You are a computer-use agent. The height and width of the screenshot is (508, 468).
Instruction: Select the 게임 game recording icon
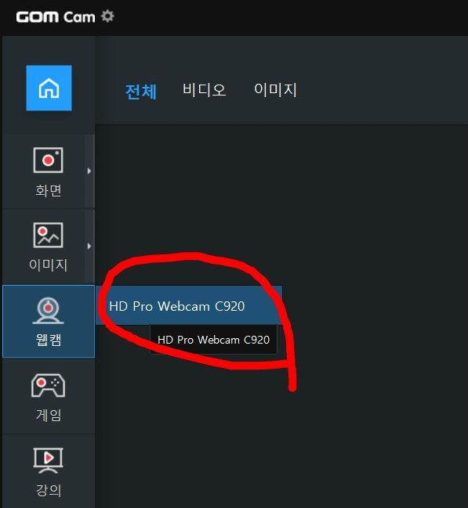48,386
